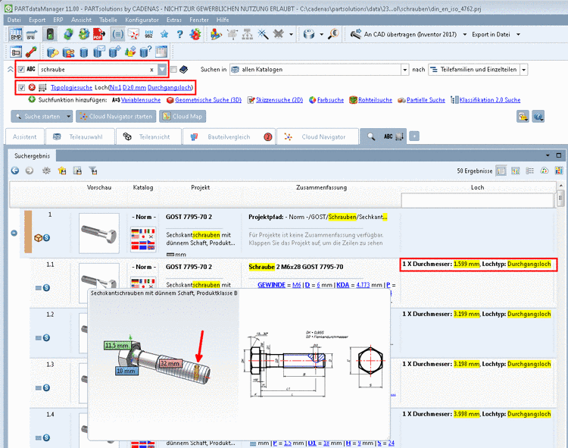Click the parenthesized equals (≡) toolbar icon
Image resolution: width=568 pixels, height=448 pixels.
(117, 34)
